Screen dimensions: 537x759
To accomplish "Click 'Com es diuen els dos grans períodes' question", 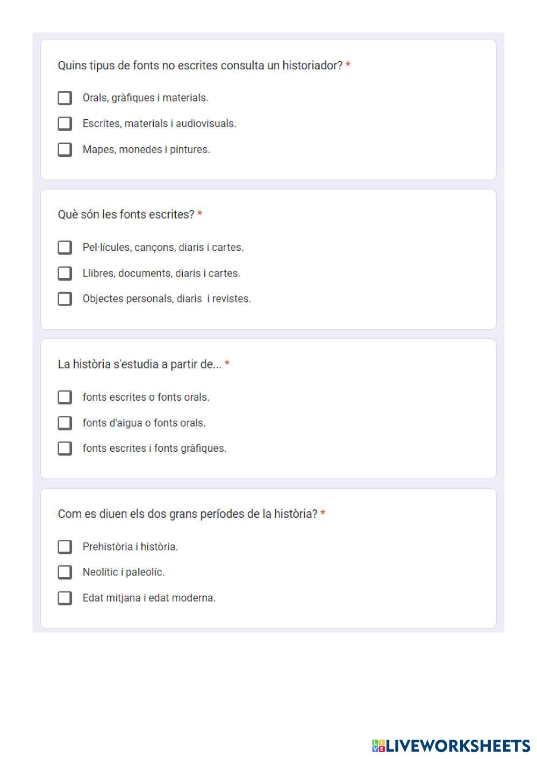I will (188, 514).
